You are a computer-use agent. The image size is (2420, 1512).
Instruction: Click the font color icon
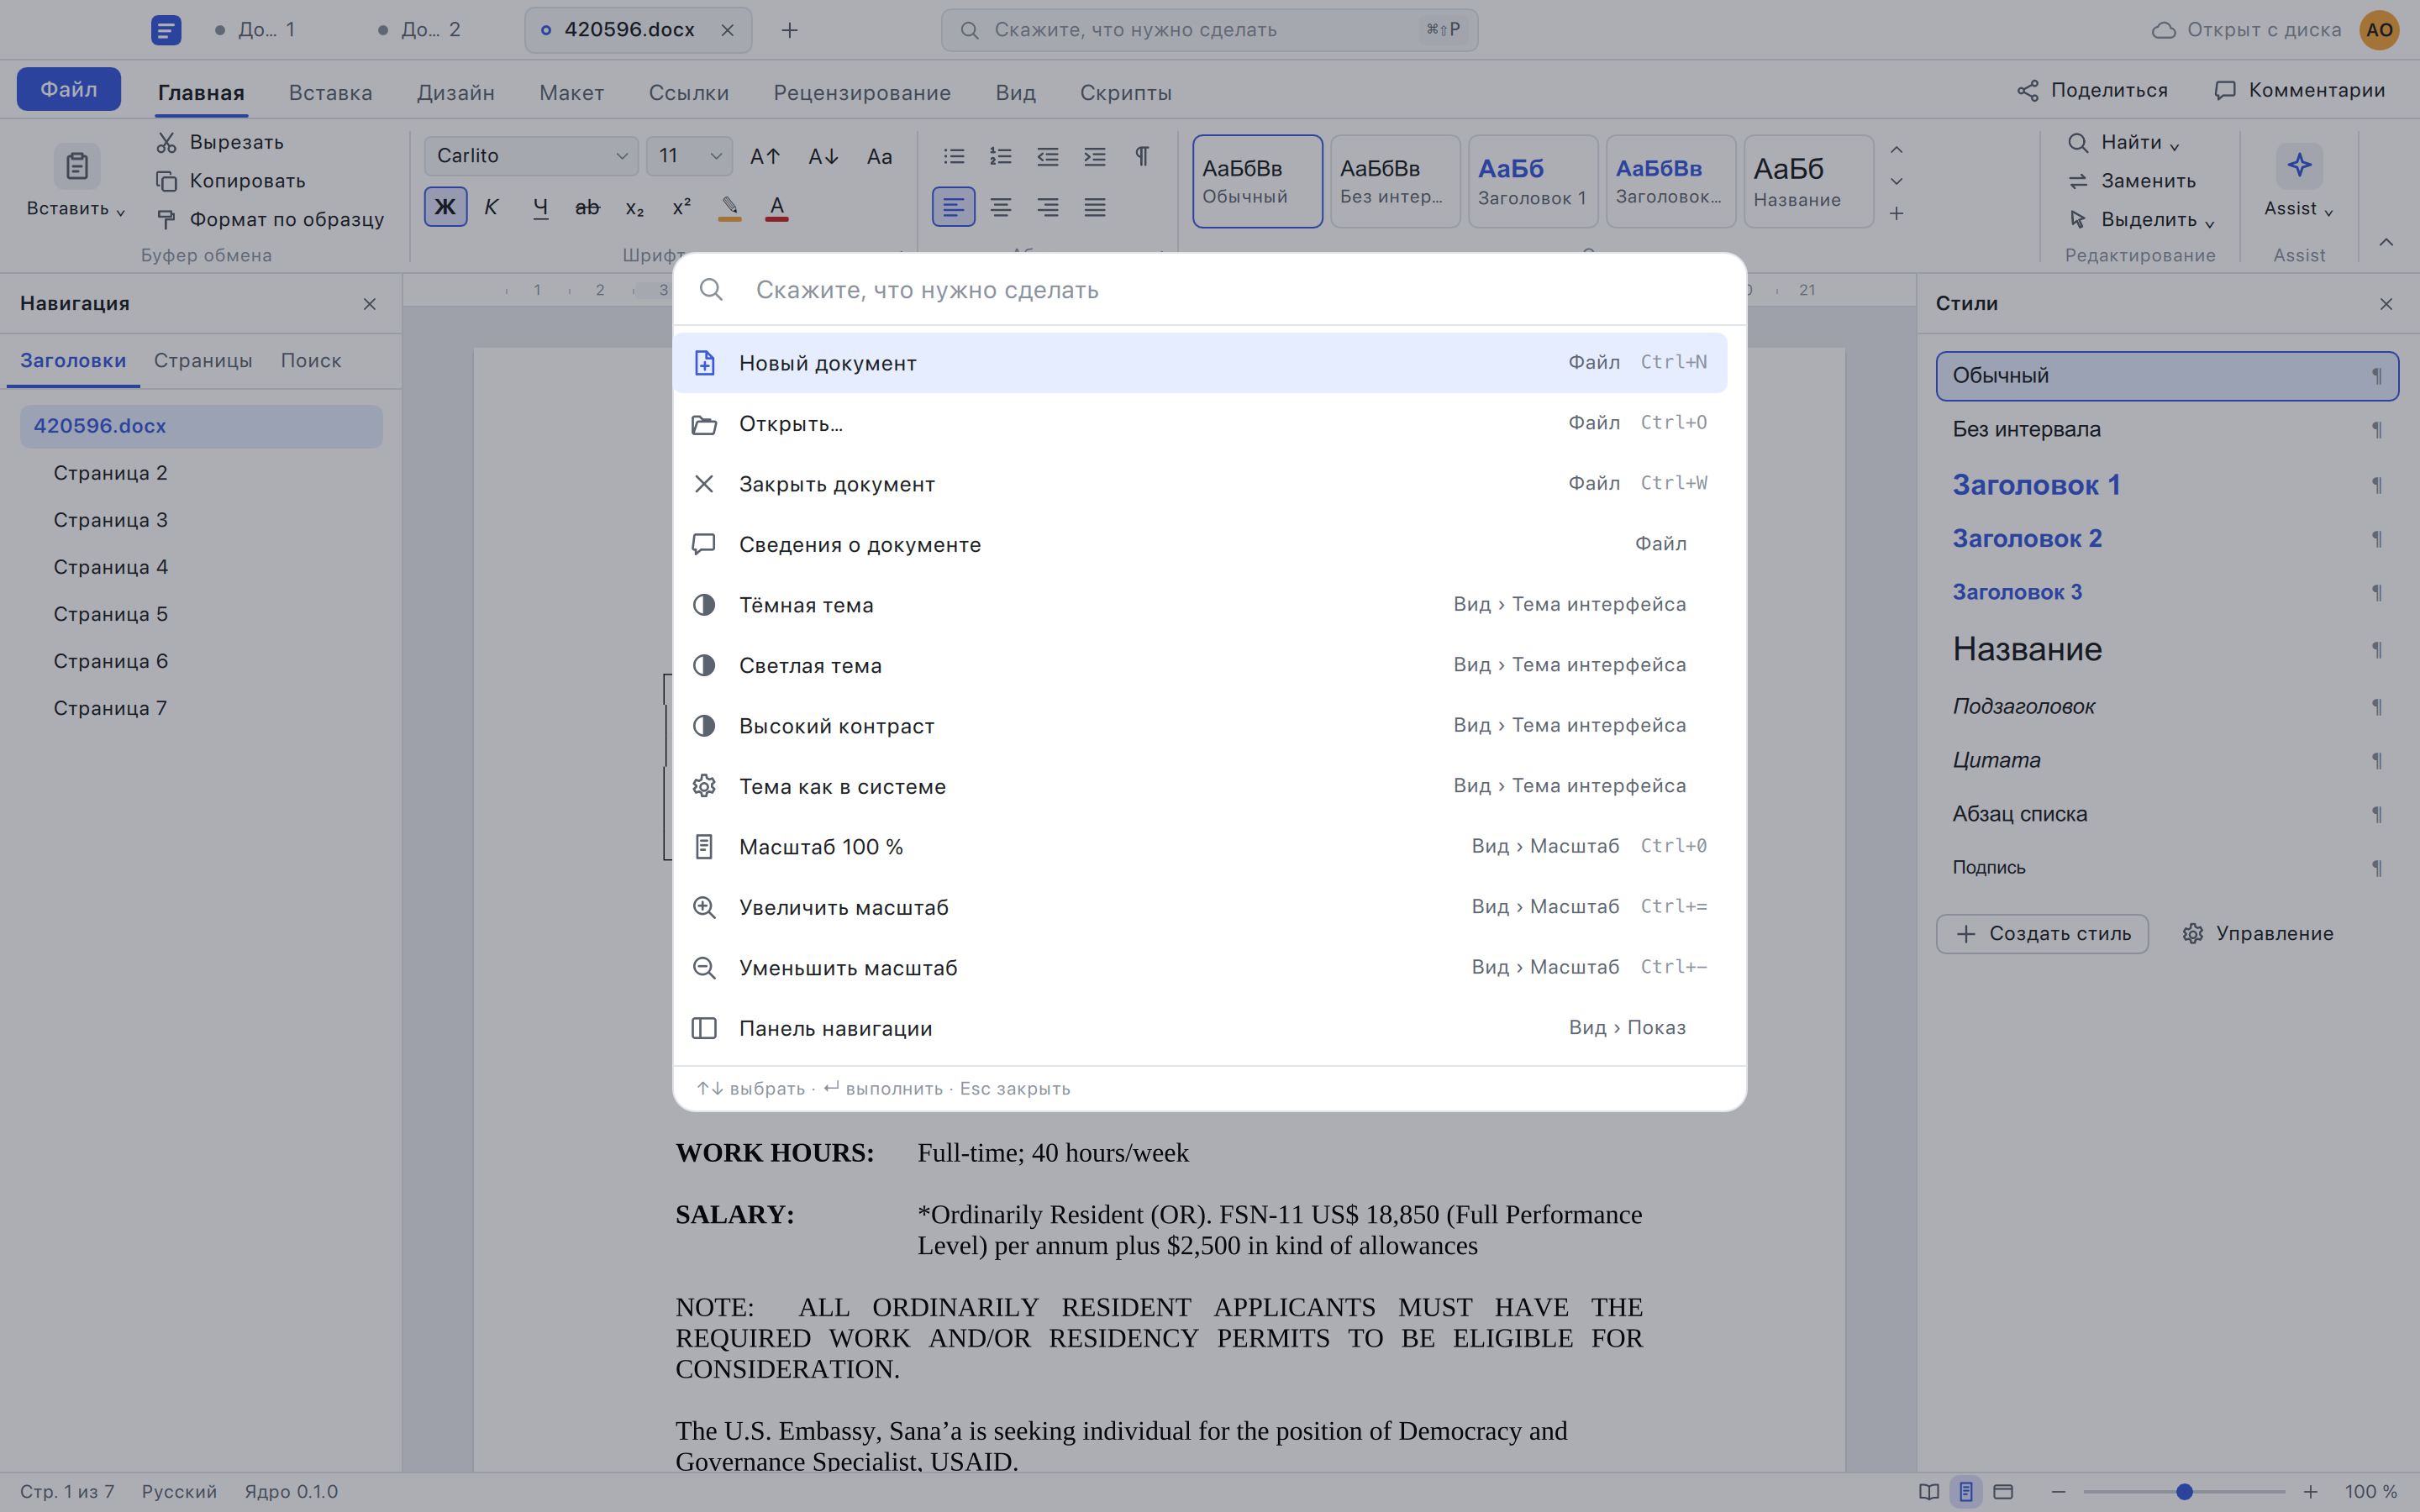777,207
